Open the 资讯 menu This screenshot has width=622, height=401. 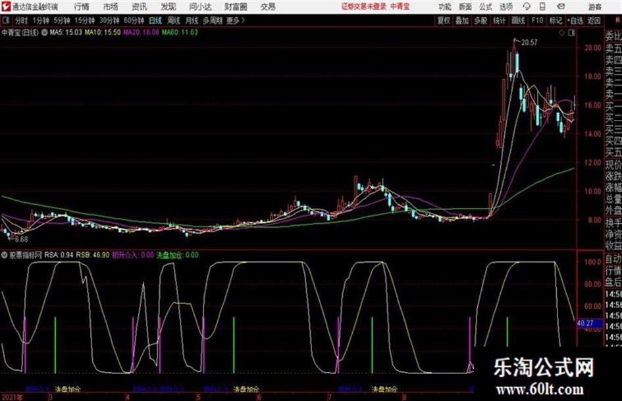[x=139, y=7]
